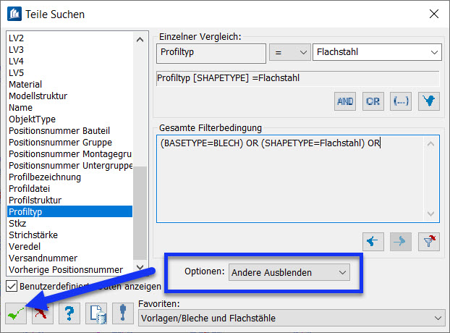
Task: Select Name in attribute list
Action: tap(69, 107)
